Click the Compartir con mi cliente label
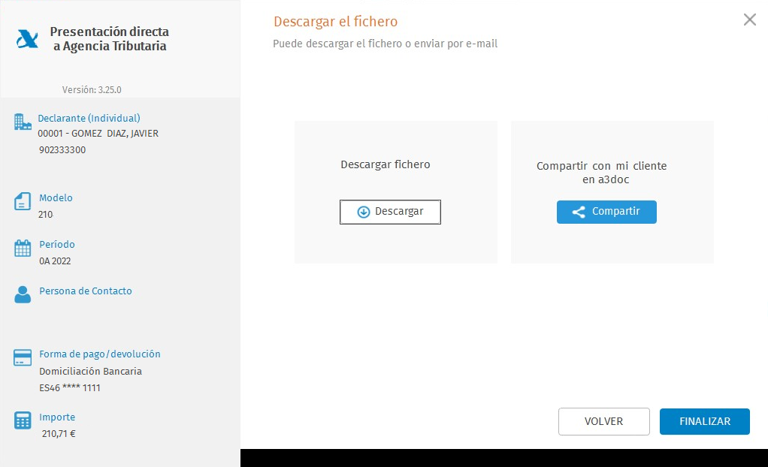Viewport: 768px width, 467px height. (601, 173)
